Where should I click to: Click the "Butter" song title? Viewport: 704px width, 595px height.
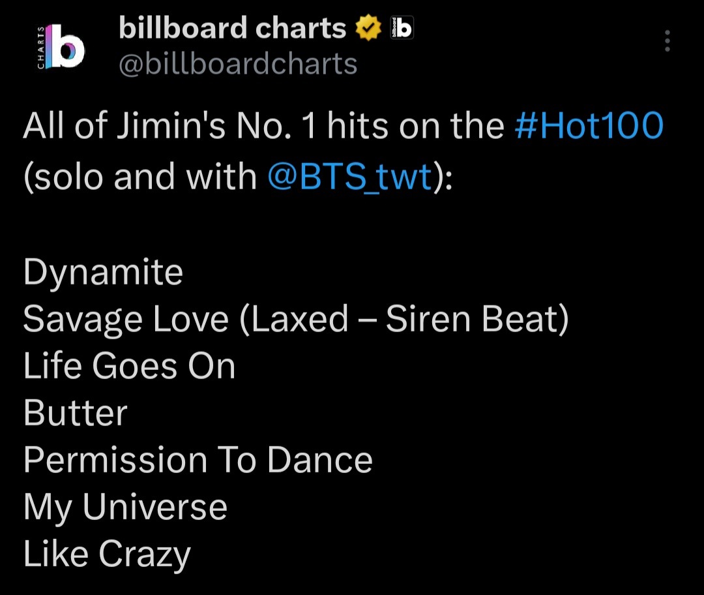point(75,414)
